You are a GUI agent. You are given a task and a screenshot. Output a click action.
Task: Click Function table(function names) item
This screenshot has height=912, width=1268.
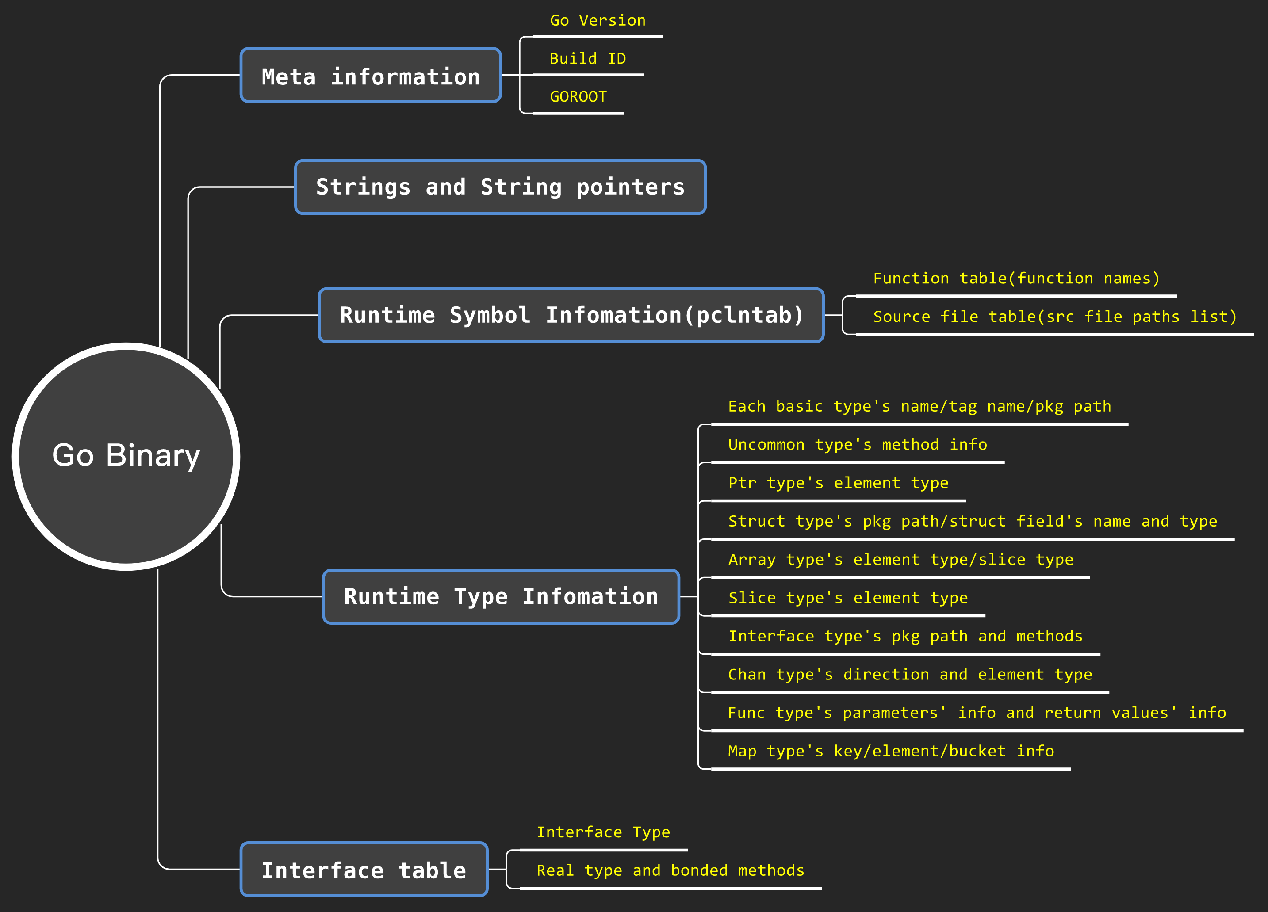1016,279
